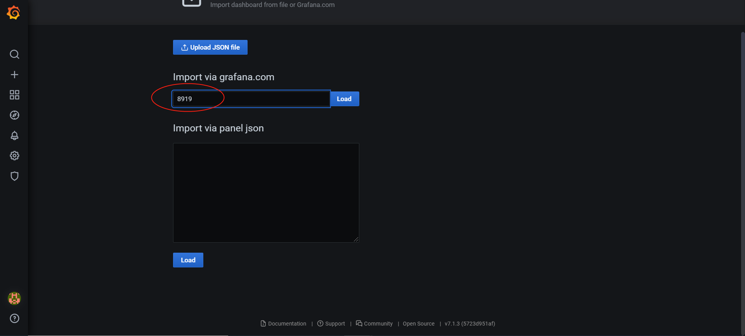Screen dimensions: 745x336
Task: Click the Import dashboard header icon
Action: coord(192,3)
